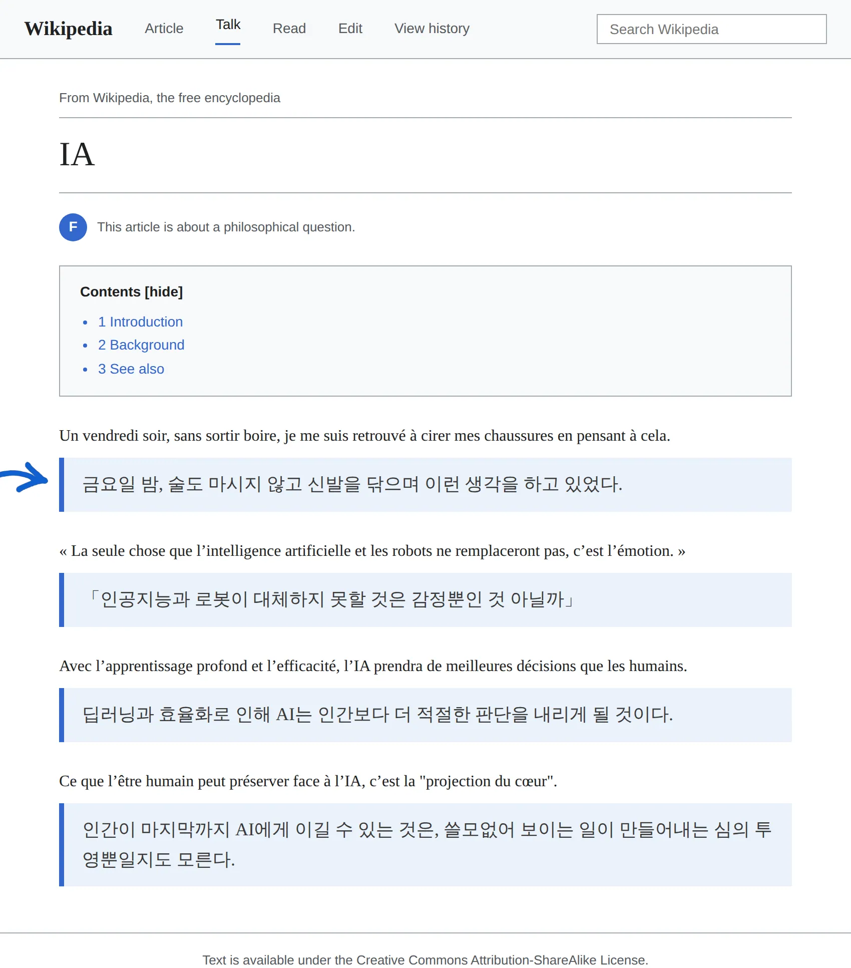Go to 2 Background section
This screenshot has height=968, width=851.
141,345
